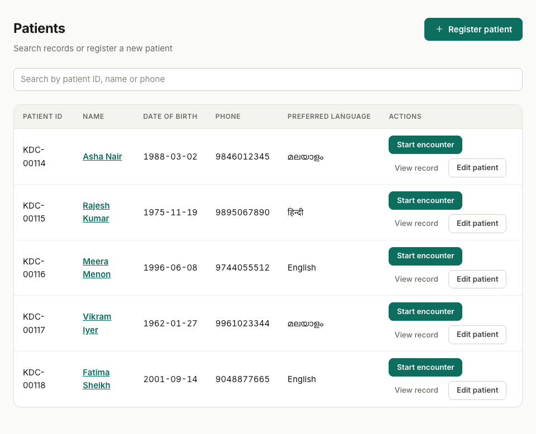Open Fatima Sheikh's name link
The width and height of the screenshot is (536, 434).
[x=97, y=379]
